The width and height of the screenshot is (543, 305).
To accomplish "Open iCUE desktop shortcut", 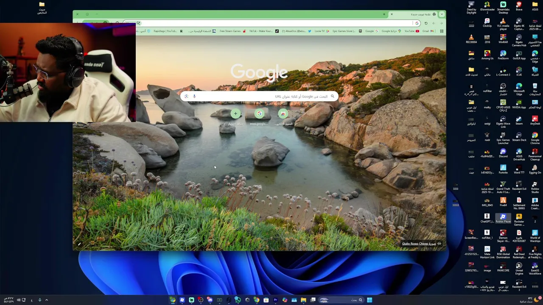I will click(519, 72).
